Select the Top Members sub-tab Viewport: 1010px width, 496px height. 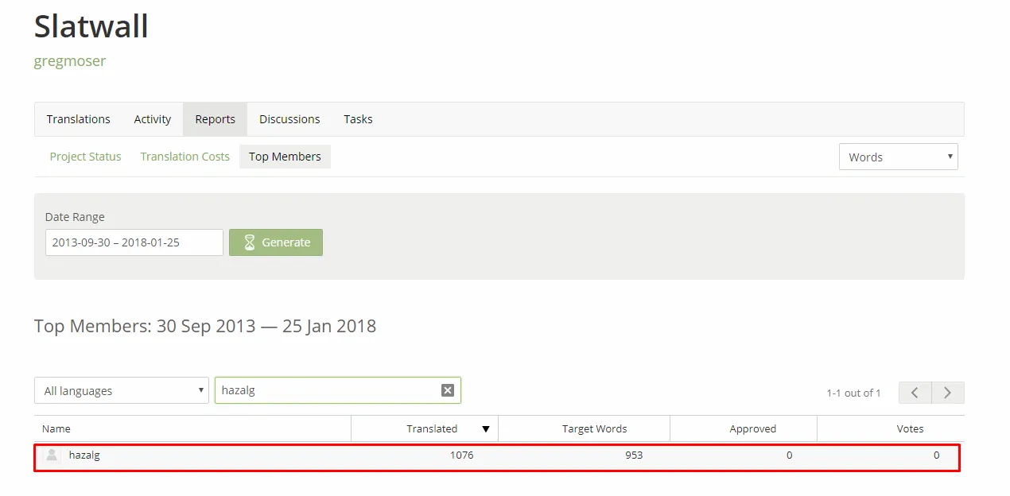coord(285,157)
